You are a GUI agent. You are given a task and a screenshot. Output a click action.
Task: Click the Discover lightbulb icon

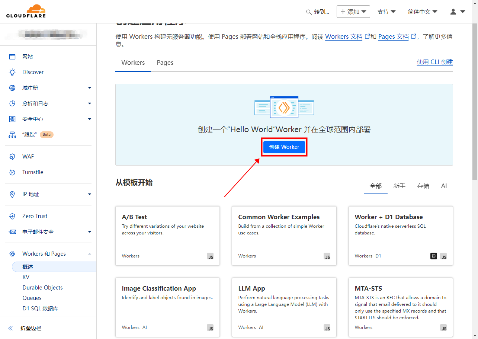(x=12, y=72)
